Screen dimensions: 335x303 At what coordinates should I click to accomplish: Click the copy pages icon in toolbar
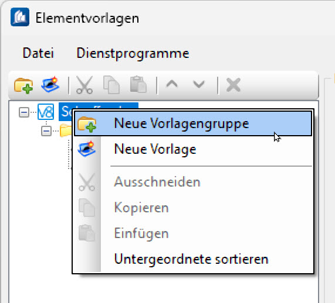click(x=111, y=85)
